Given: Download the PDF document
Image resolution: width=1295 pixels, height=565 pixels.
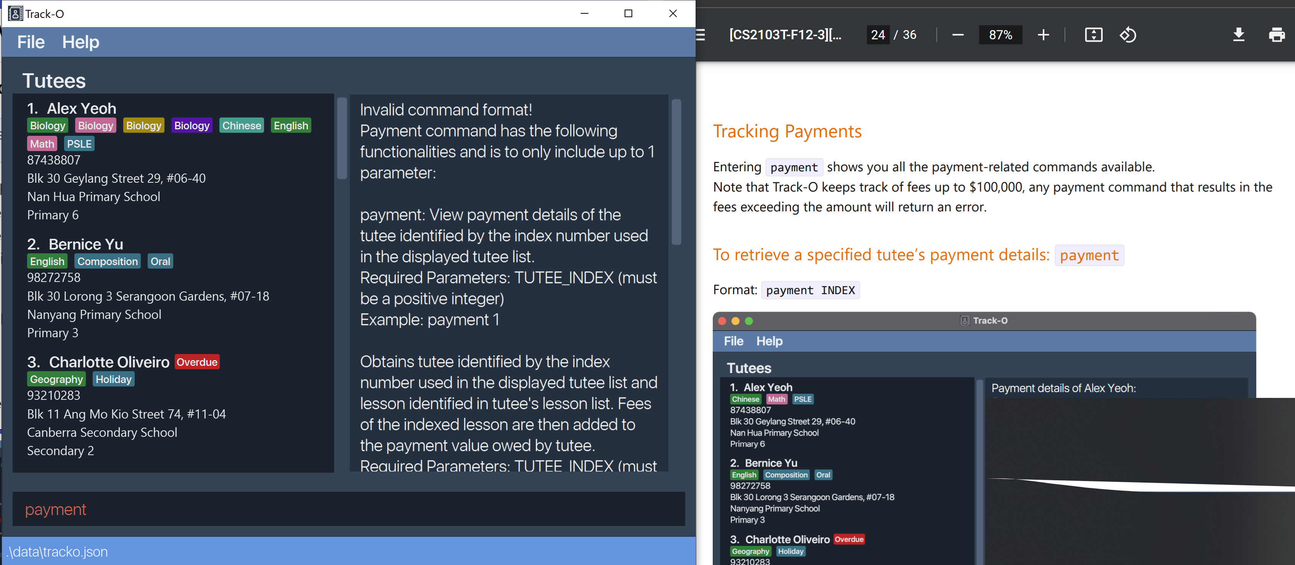Looking at the screenshot, I should (x=1239, y=35).
